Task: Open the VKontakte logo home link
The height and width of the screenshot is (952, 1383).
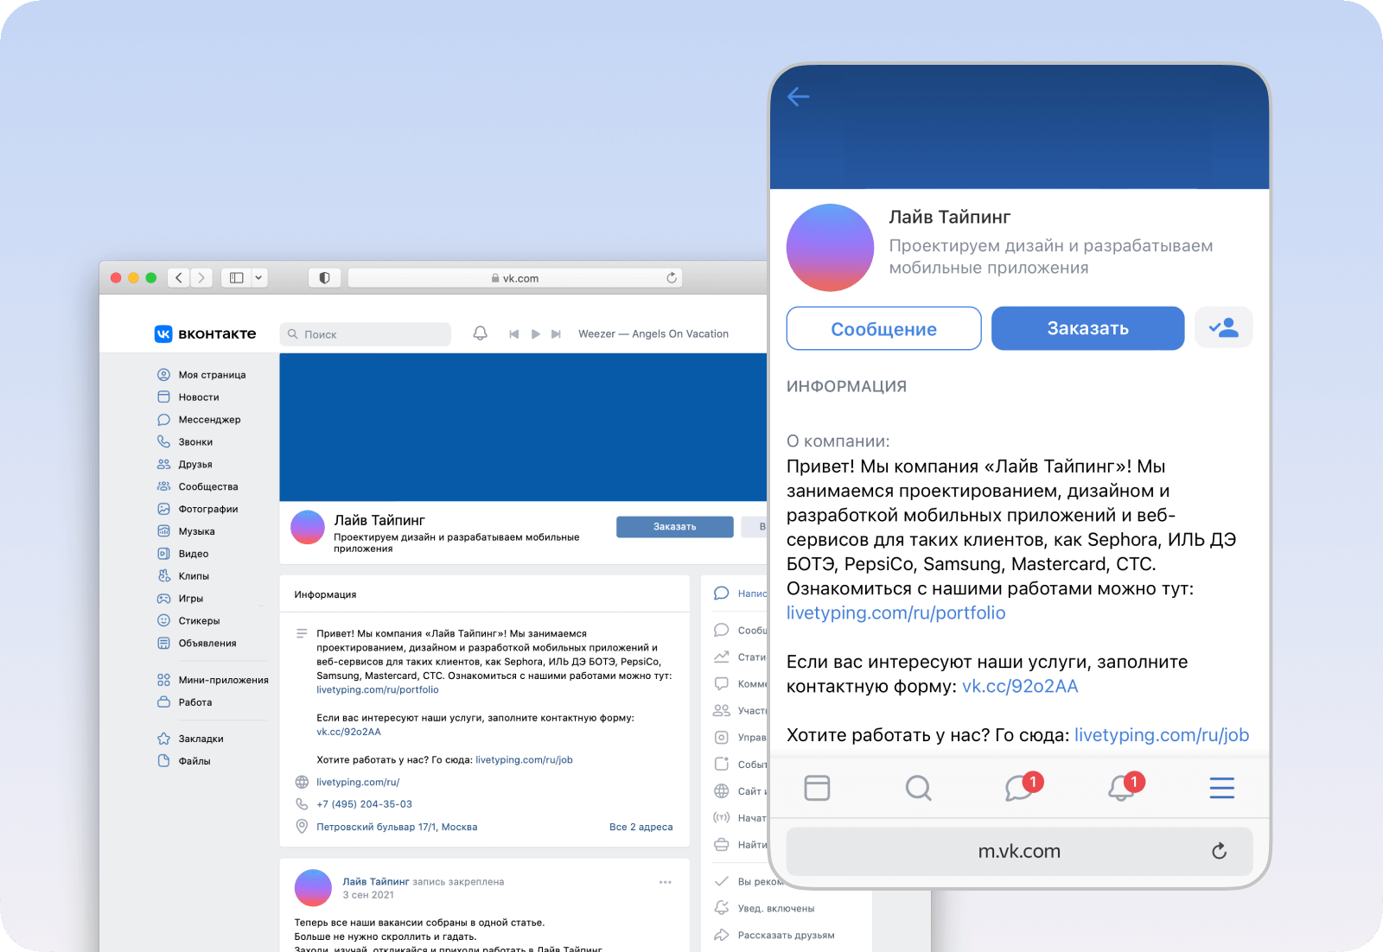Action: pos(205,333)
